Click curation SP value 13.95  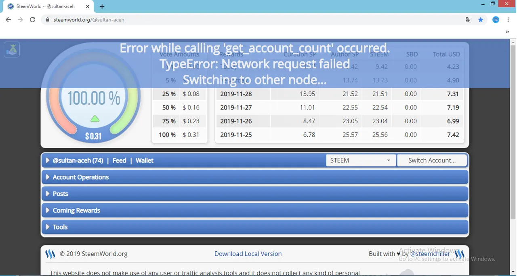pyautogui.click(x=307, y=94)
